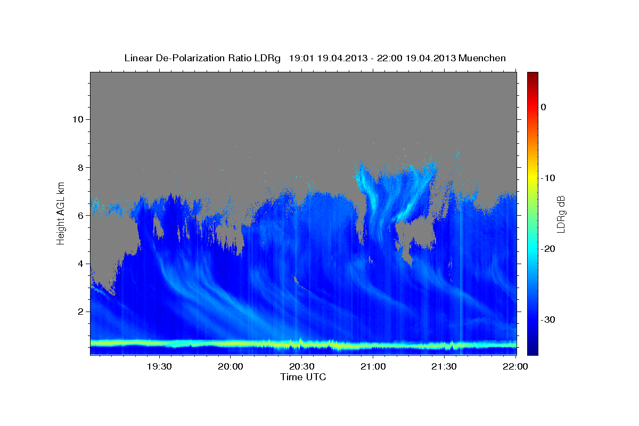Click the colorbar value 0 label
639x426 pixels.
coord(544,107)
